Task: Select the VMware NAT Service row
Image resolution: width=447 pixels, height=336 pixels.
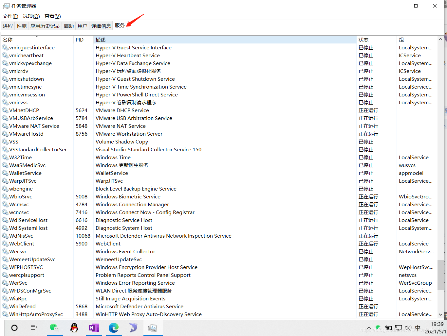Action: (219, 126)
